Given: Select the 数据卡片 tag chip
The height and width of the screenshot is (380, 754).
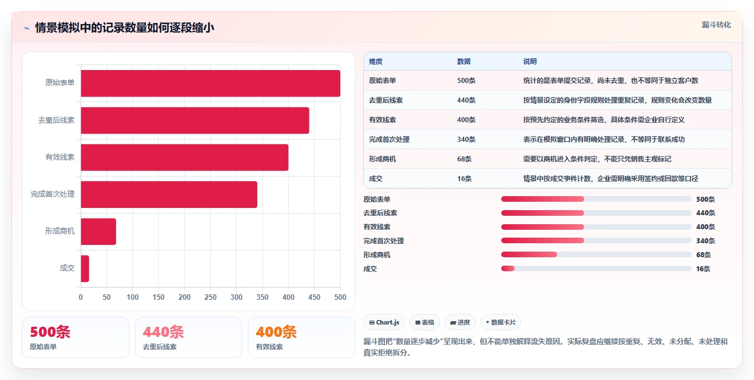Looking at the screenshot, I should 501,322.
